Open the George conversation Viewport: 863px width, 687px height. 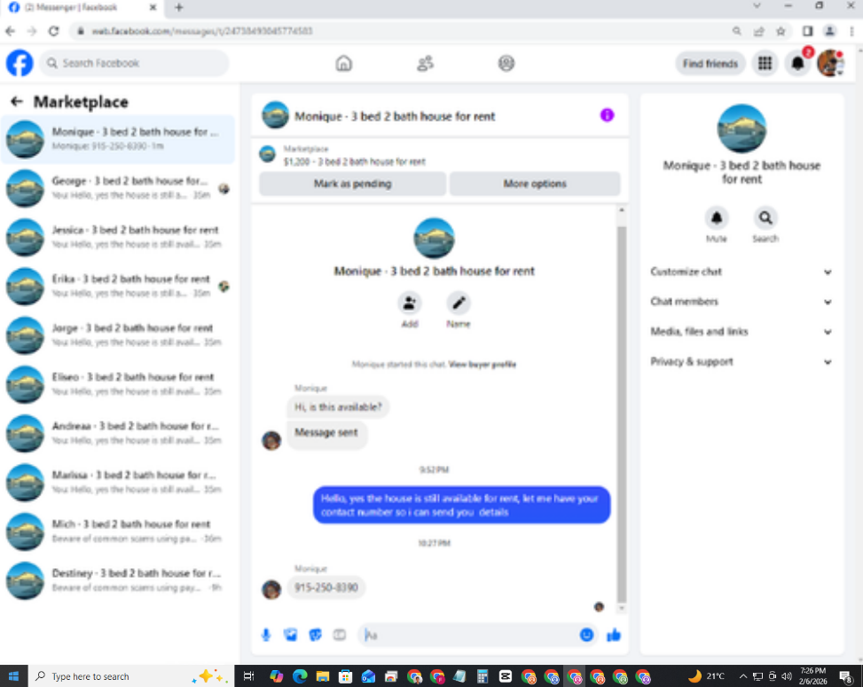point(118,188)
